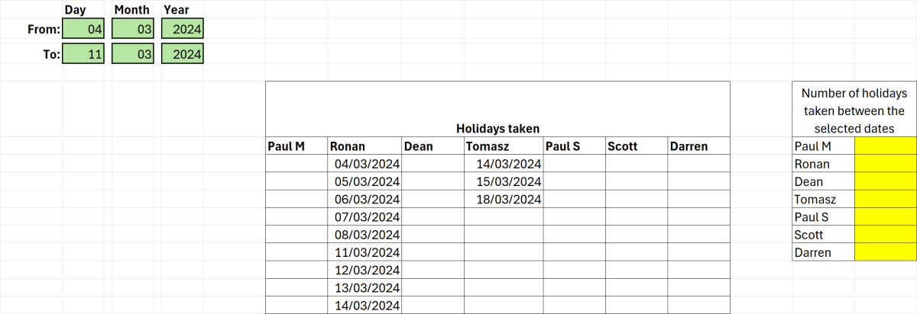Click the yellow cell beside Tomasz
The height and width of the screenshot is (314, 917).
[x=885, y=199]
